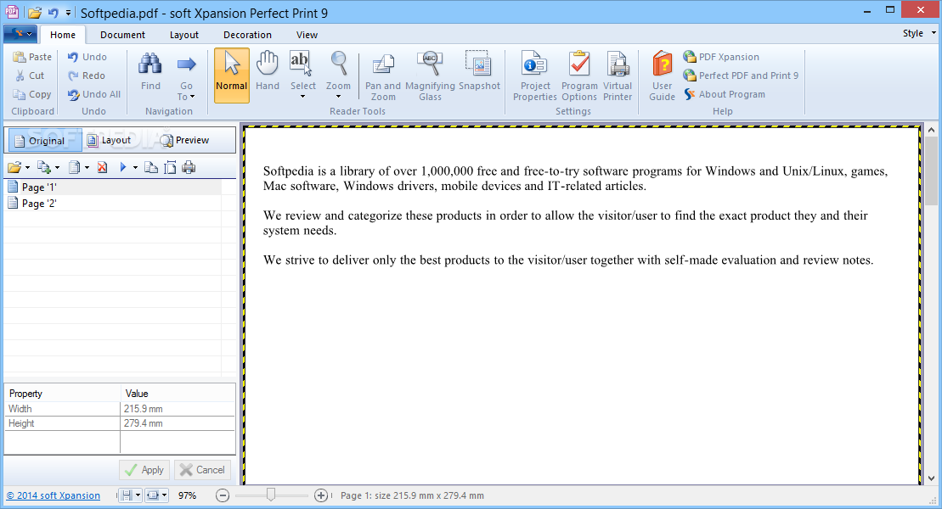Open the User Guide
The width and height of the screenshot is (942, 509).
[x=662, y=76]
